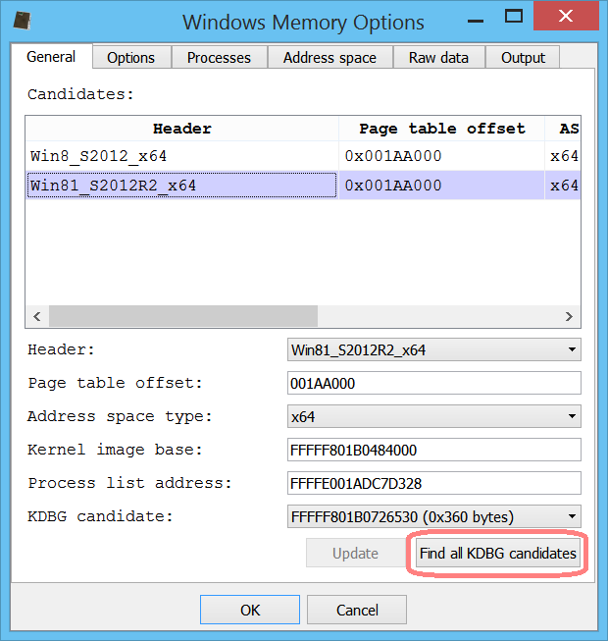Open the Raw data tab
608x641 pixels.
[x=438, y=57]
